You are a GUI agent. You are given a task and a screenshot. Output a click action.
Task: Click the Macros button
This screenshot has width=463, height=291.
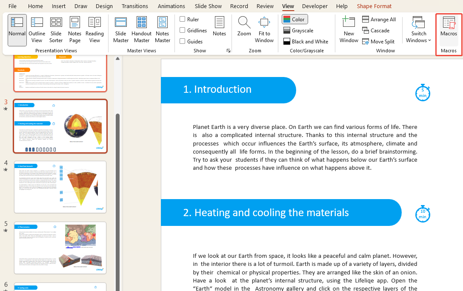point(449,29)
